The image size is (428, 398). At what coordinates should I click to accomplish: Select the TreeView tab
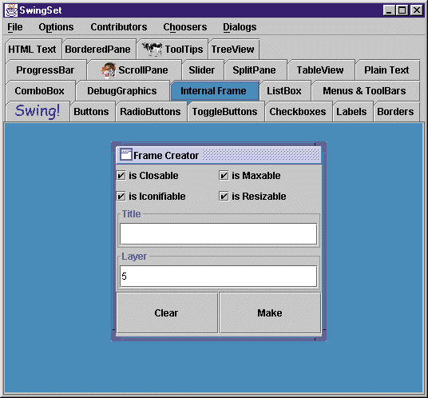234,50
